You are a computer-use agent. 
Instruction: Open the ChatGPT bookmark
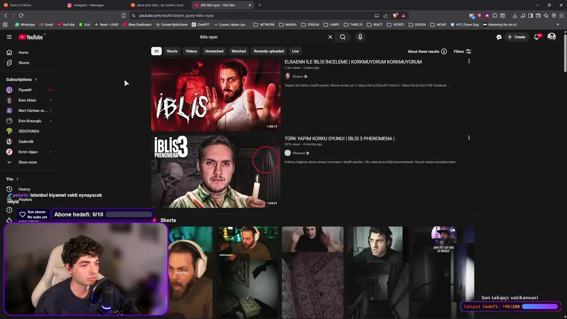click(201, 25)
